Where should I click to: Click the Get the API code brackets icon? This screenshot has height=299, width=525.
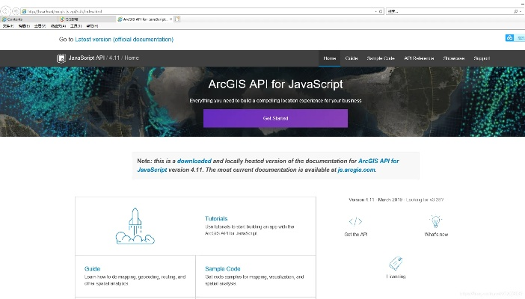[x=355, y=221]
